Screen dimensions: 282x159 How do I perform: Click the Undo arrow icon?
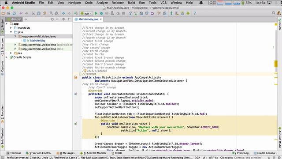(21, 13)
